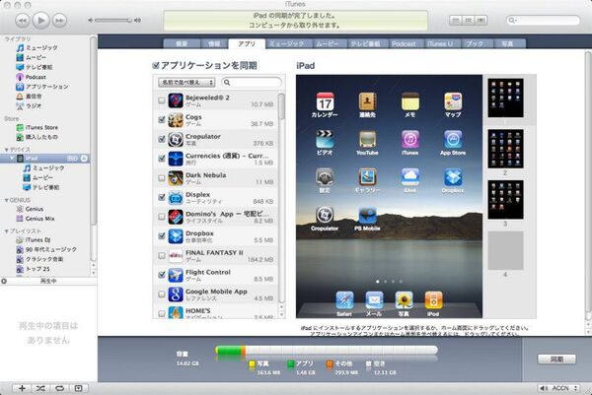Open the アプリ tab

point(247,43)
